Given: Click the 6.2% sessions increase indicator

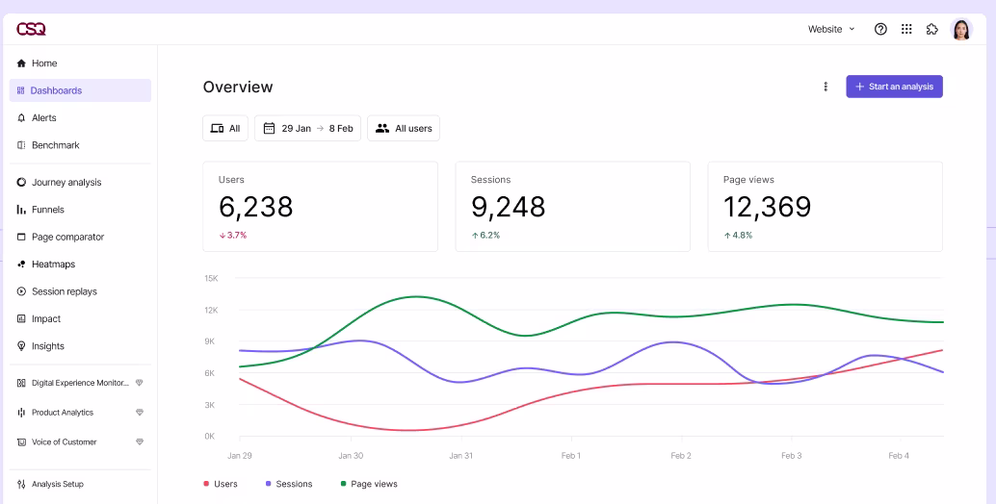Looking at the screenshot, I should 485,236.
